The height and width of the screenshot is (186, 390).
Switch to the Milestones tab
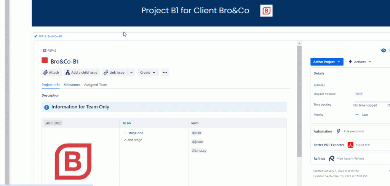point(72,85)
